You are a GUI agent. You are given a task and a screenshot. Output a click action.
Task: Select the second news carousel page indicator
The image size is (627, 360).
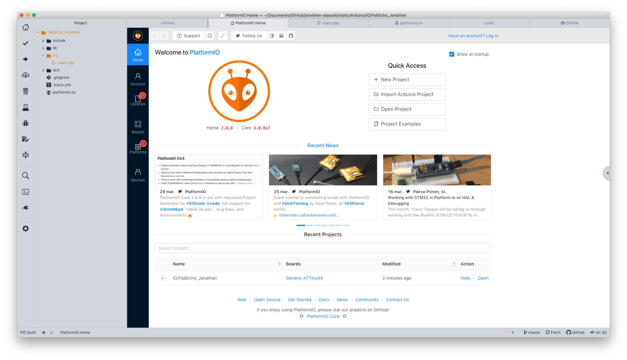pyautogui.click(x=309, y=225)
